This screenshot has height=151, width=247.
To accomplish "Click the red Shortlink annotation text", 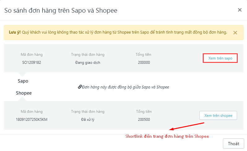I will click(x=167, y=136).
